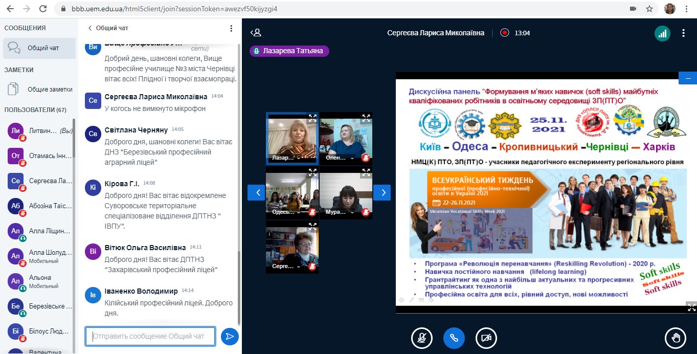Click the raise hand icon
The height and width of the screenshot is (354, 697).
pyautogui.click(x=675, y=338)
